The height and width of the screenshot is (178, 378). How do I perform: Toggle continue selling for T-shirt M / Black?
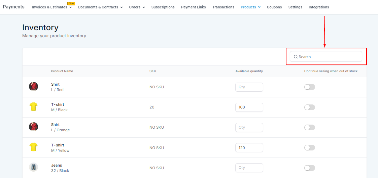pyautogui.click(x=310, y=107)
